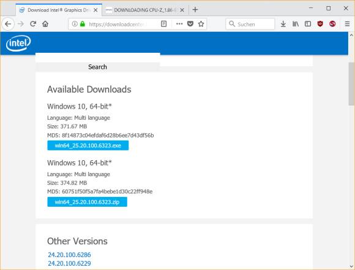Viewport: 355px width, 270px height.
Task: Click the vertical page scrollbar thumb
Action: click(x=351, y=83)
